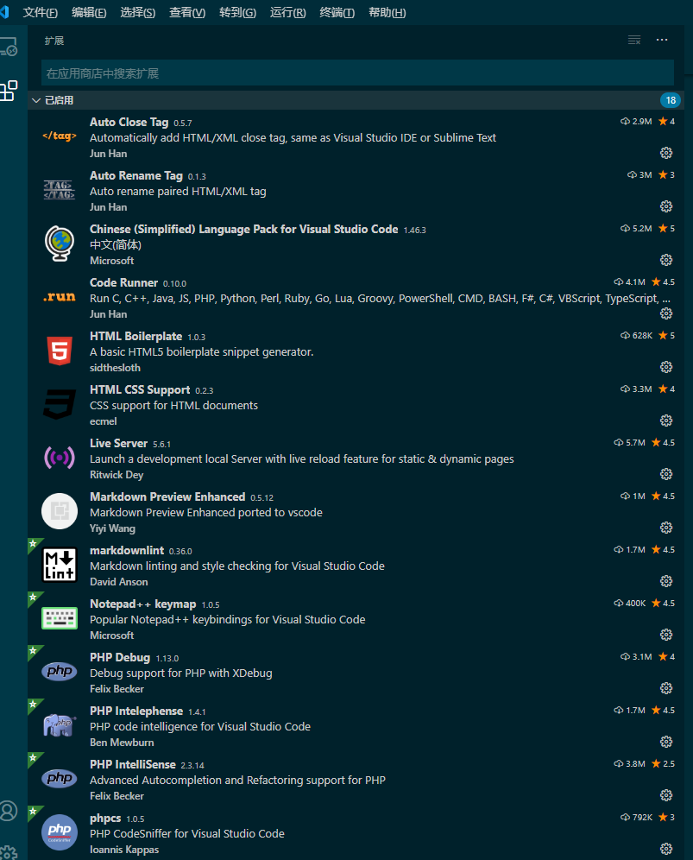Open manage gear for markdownlint
The width and height of the screenshot is (693, 860).
(666, 581)
